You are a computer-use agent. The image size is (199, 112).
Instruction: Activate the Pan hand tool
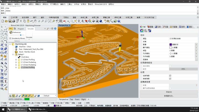(35, 21)
